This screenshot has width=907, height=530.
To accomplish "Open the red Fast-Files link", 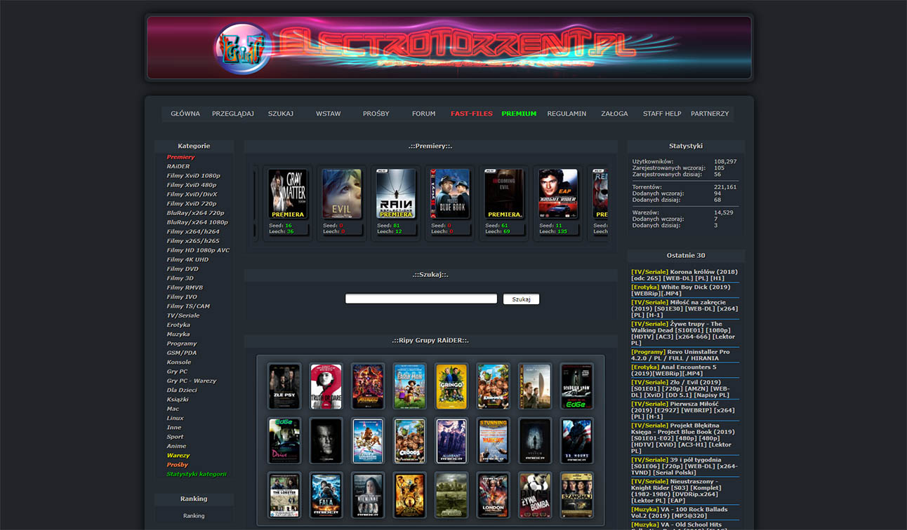I will click(x=472, y=114).
